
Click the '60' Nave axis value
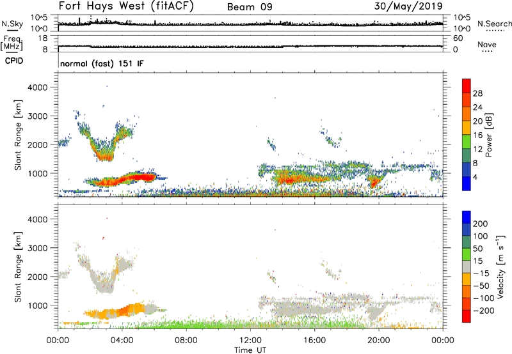point(458,38)
